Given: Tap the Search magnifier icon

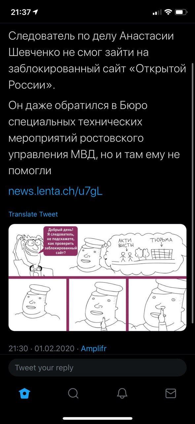Looking at the screenshot, I should pyautogui.click(x=73, y=393).
